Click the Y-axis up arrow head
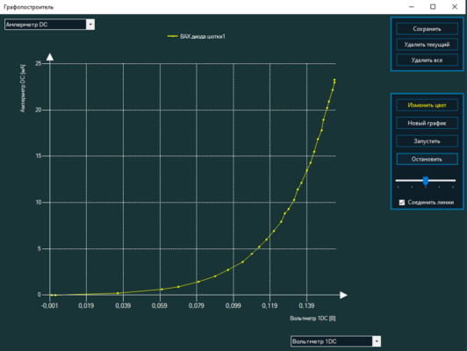 (50, 56)
